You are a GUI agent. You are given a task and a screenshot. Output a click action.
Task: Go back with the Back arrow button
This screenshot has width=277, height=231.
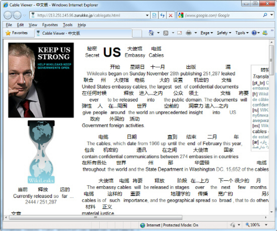click(x=8, y=15)
